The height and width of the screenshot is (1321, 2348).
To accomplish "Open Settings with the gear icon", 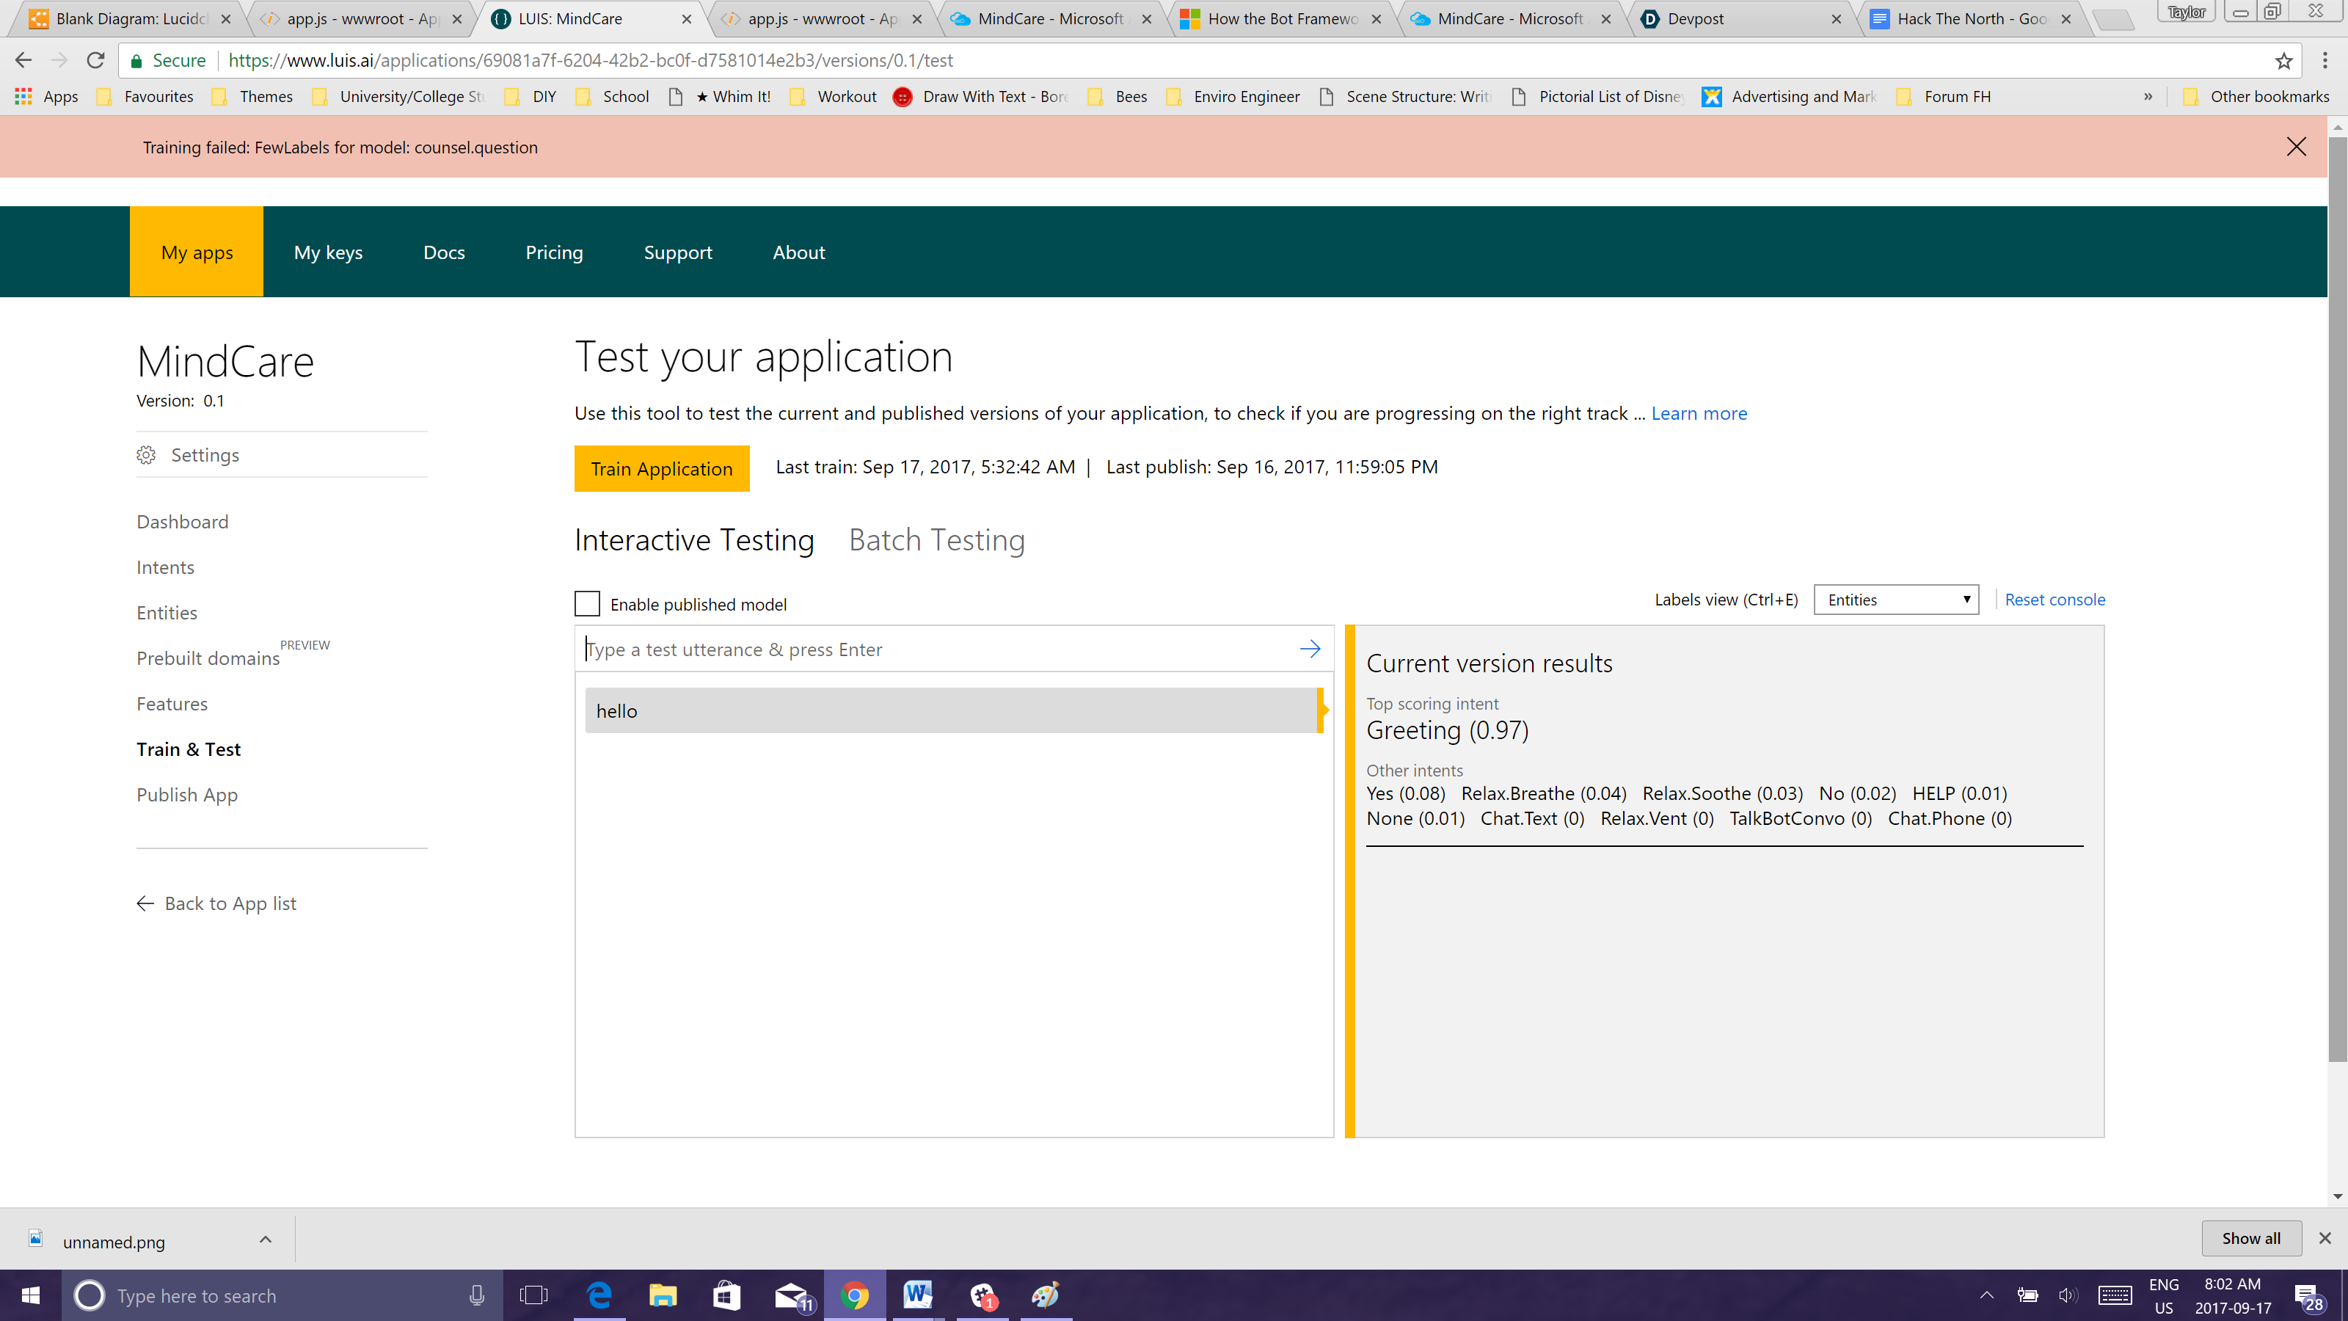I will [x=146, y=455].
